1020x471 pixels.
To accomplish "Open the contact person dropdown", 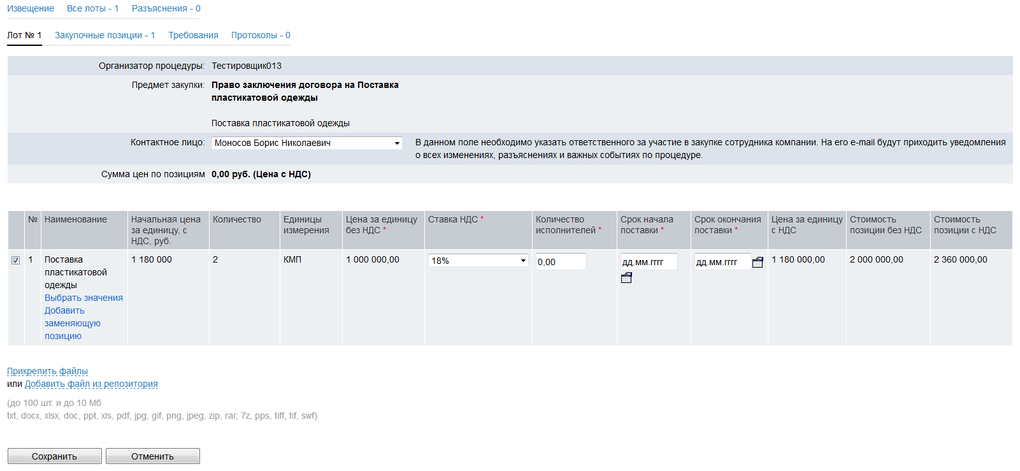I will (306, 143).
